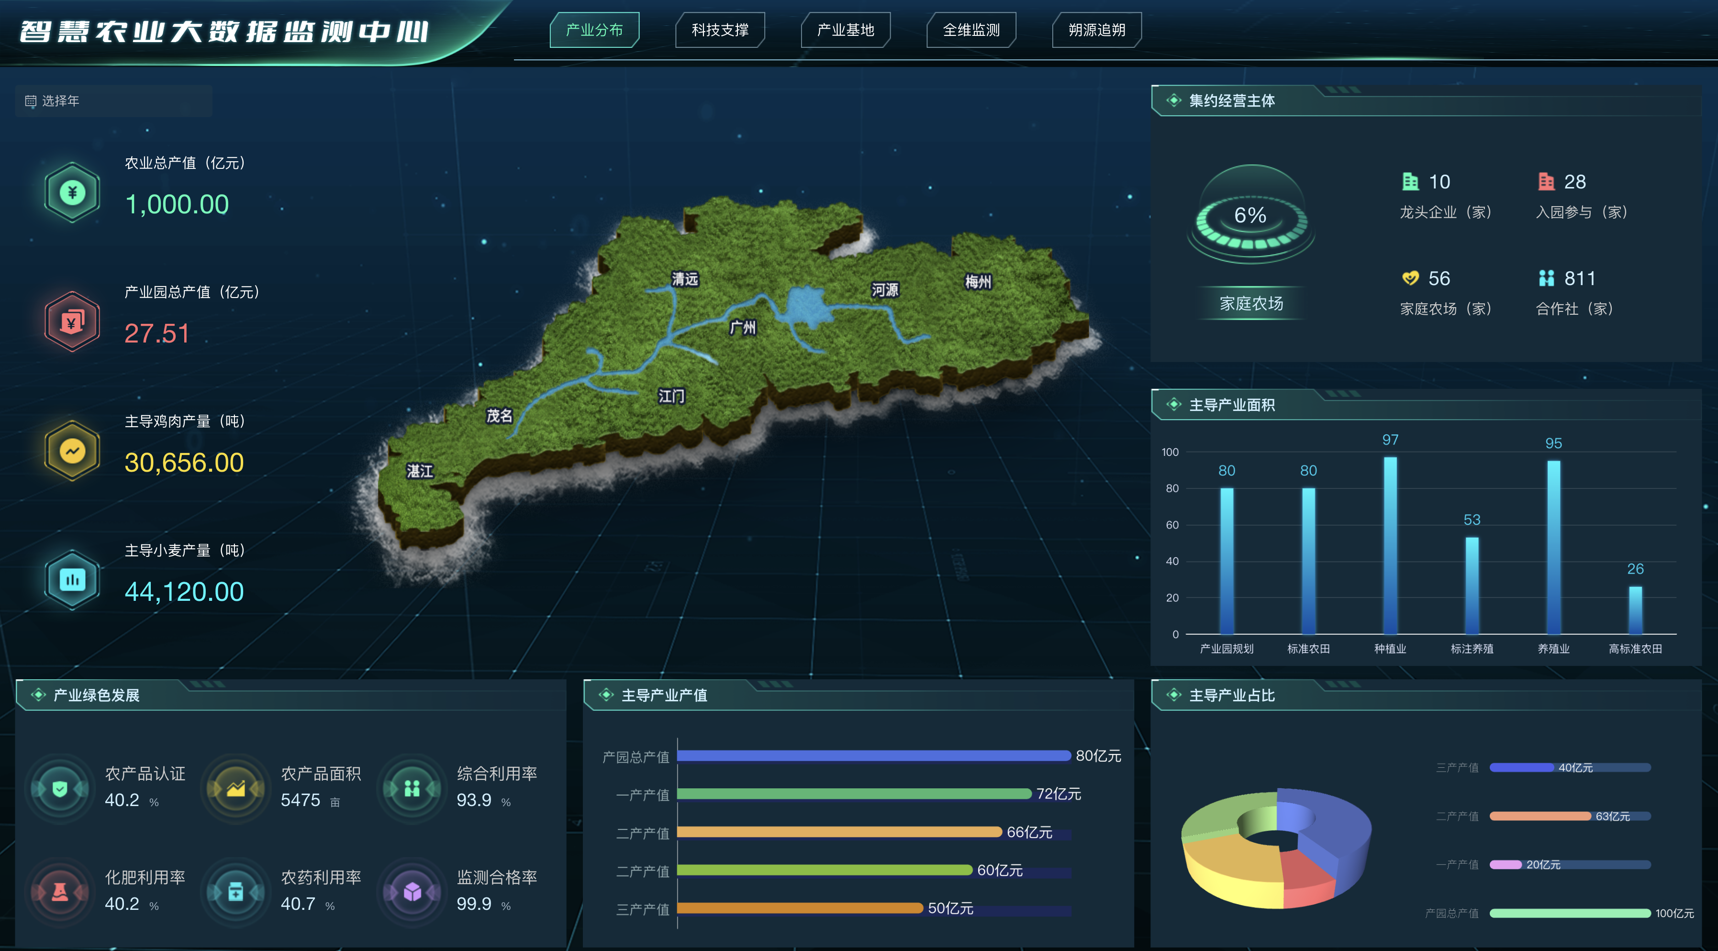Viewport: 1718px width, 951px height.
Task: Select the 朔源追朔 tab
Action: click(x=1096, y=30)
